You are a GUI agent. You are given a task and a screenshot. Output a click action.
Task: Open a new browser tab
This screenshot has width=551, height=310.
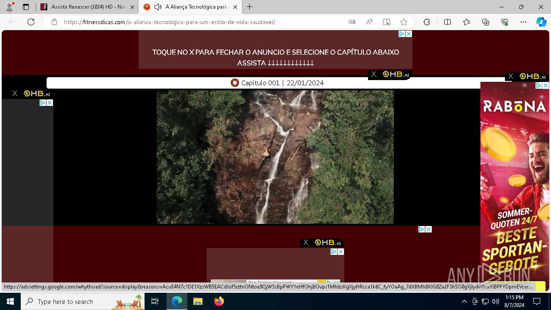click(249, 7)
